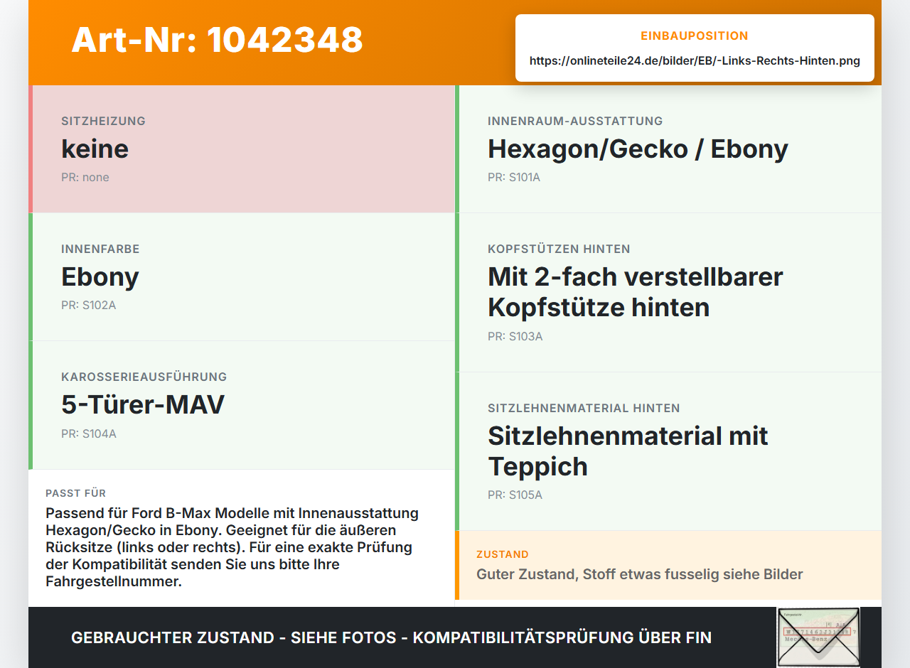Click the envelope icon with chassis number image
Screen dimensions: 910x668
pos(818,637)
